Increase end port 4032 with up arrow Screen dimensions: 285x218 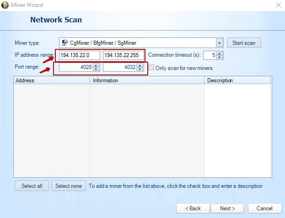pyautogui.click(x=140, y=65)
